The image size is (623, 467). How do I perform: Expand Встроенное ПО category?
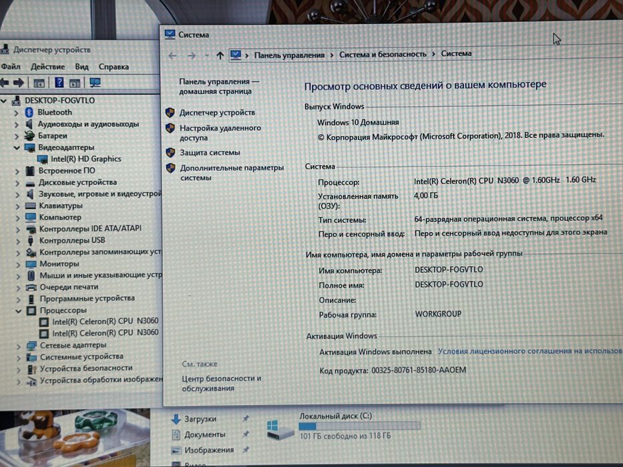pos(17,171)
